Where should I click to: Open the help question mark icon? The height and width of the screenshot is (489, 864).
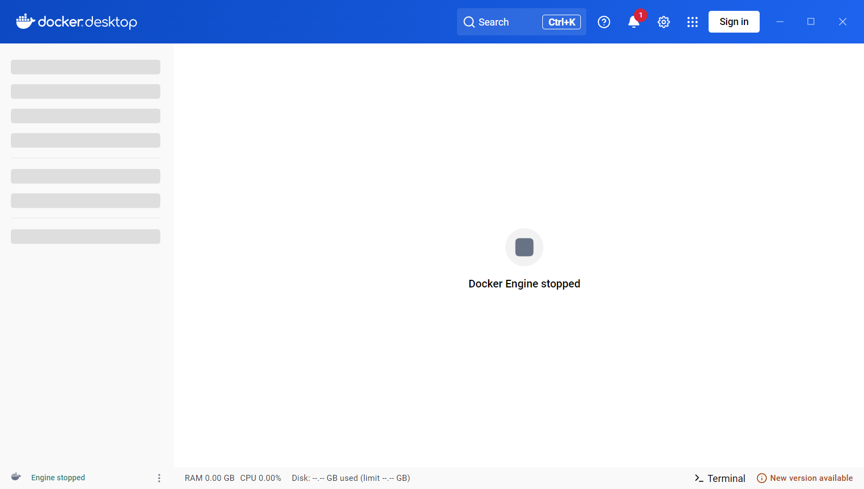(604, 22)
